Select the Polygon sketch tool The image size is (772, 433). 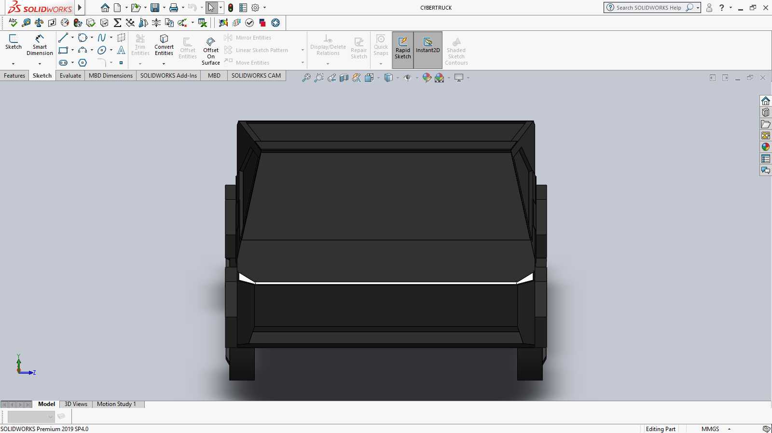click(x=83, y=63)
